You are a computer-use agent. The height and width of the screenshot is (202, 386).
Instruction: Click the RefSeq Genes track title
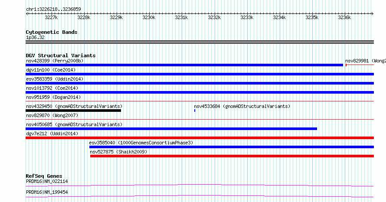(44, 176)
